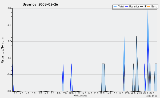
Task: Click the '12 h' x-axis label
Action: click(84, 93)
